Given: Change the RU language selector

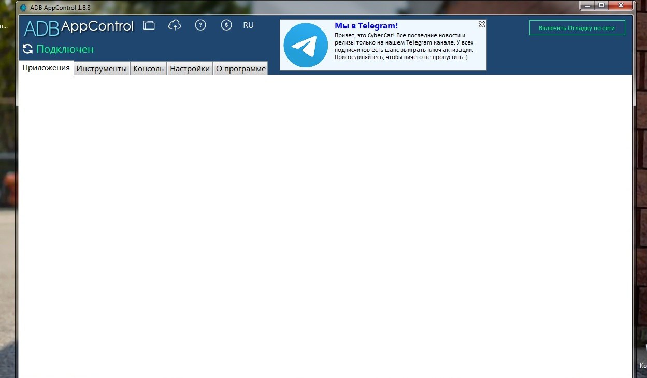Looking at the screenshot, I should pos(249,25).
